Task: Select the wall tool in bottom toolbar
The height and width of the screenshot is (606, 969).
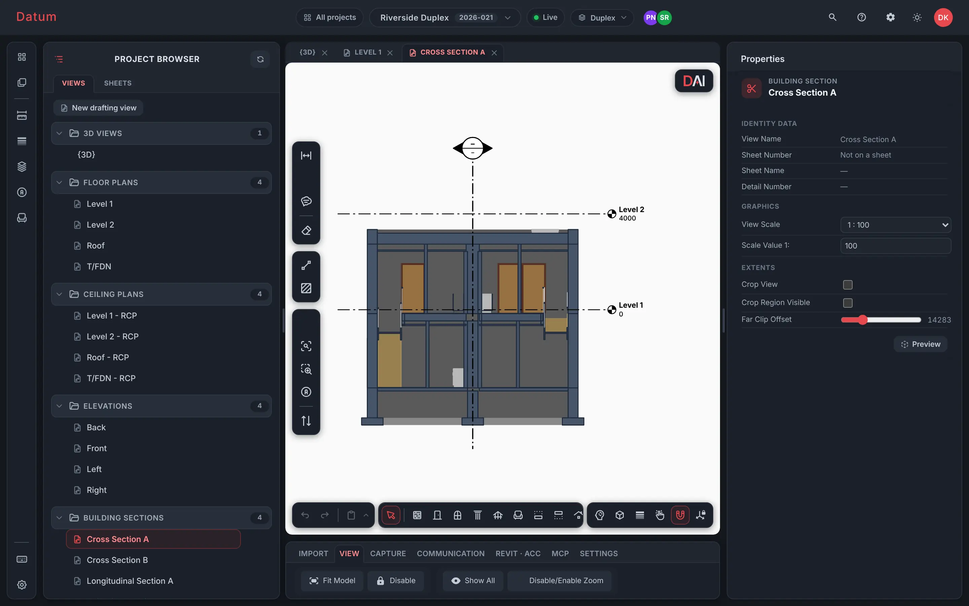Action: (417, 515)
